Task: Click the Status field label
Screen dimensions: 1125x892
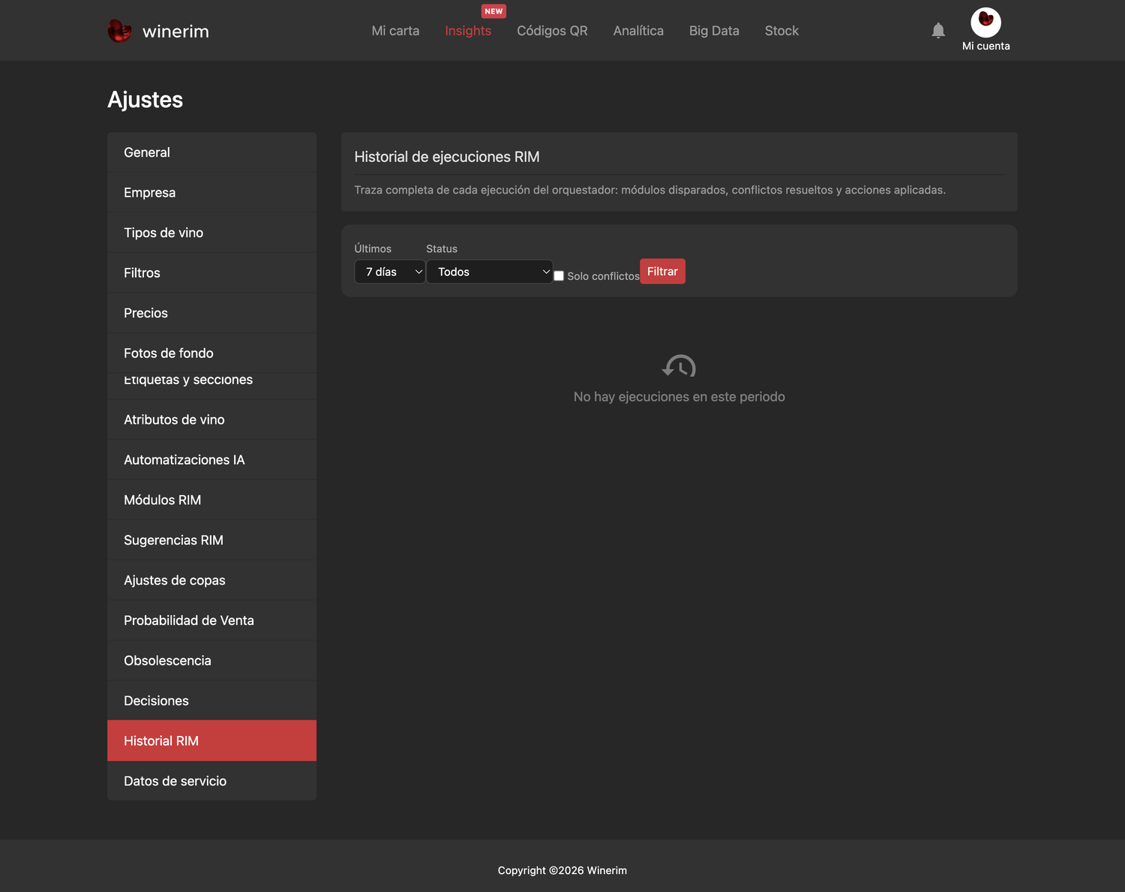Action: (442, 248)
